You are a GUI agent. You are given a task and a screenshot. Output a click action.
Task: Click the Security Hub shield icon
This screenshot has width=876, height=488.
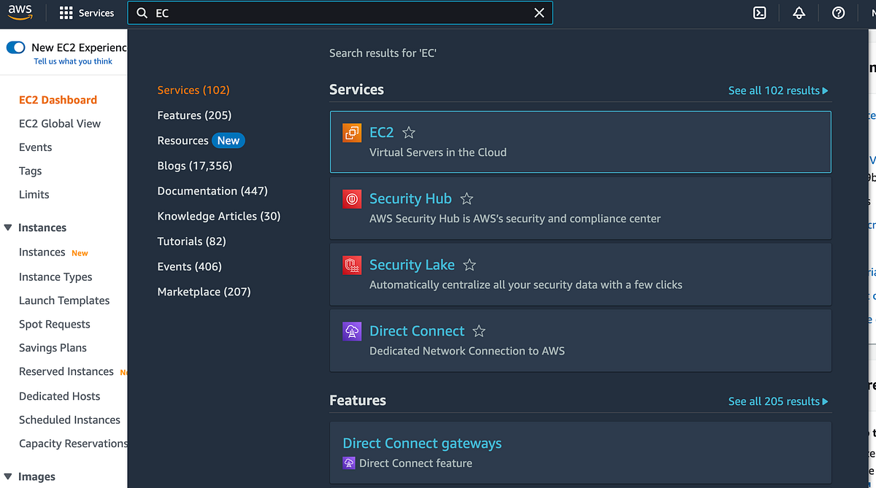click(x=351, y=198)
